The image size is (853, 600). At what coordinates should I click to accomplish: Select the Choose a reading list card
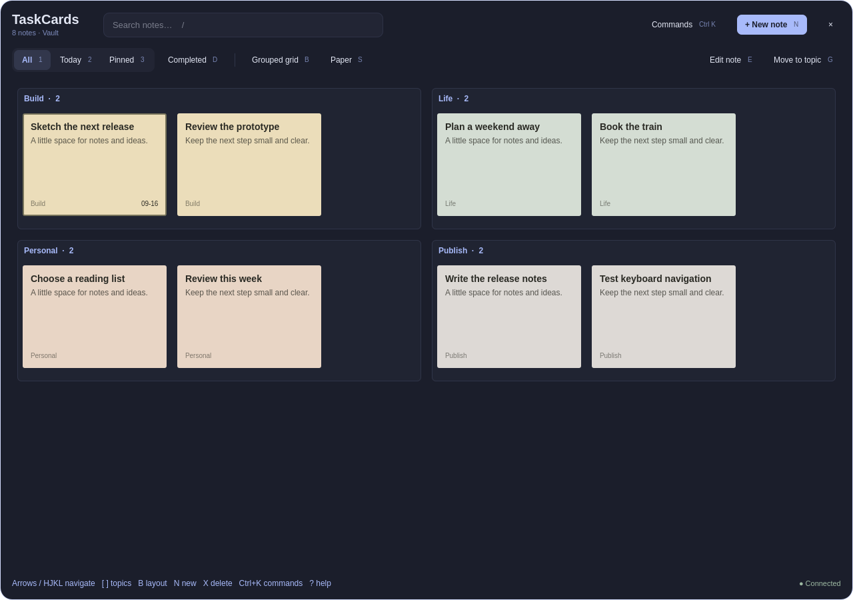[95, 317]
